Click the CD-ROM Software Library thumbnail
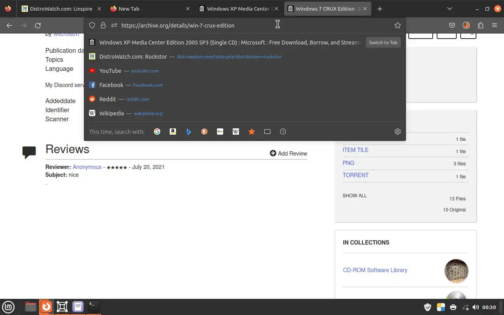The image size is (504, 315). pos(456,271)
